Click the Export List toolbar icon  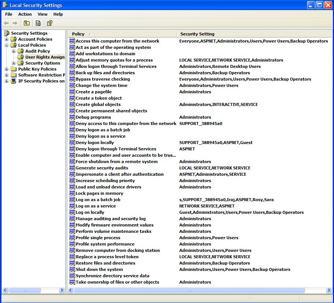pyautogui.click(x=38, y=23)
